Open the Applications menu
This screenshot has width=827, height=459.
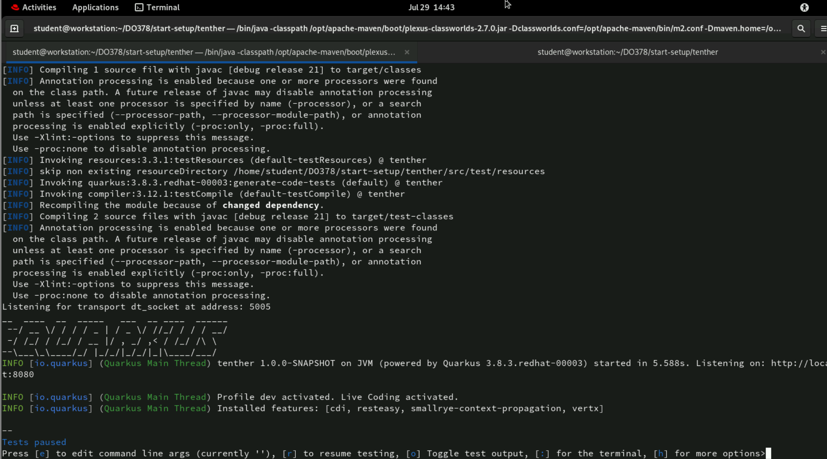coord(95,7)
